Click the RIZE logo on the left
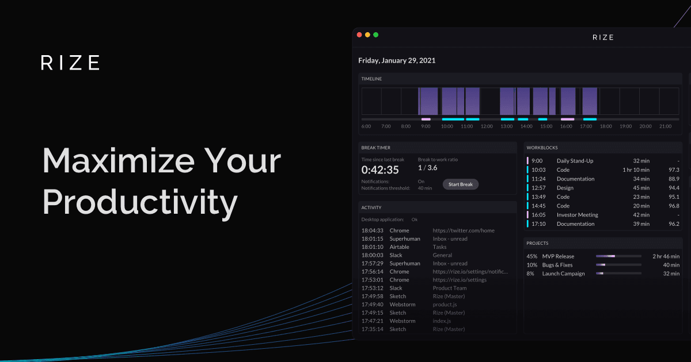691x362 pixels. pyautogui.click(x=70, y=63)
